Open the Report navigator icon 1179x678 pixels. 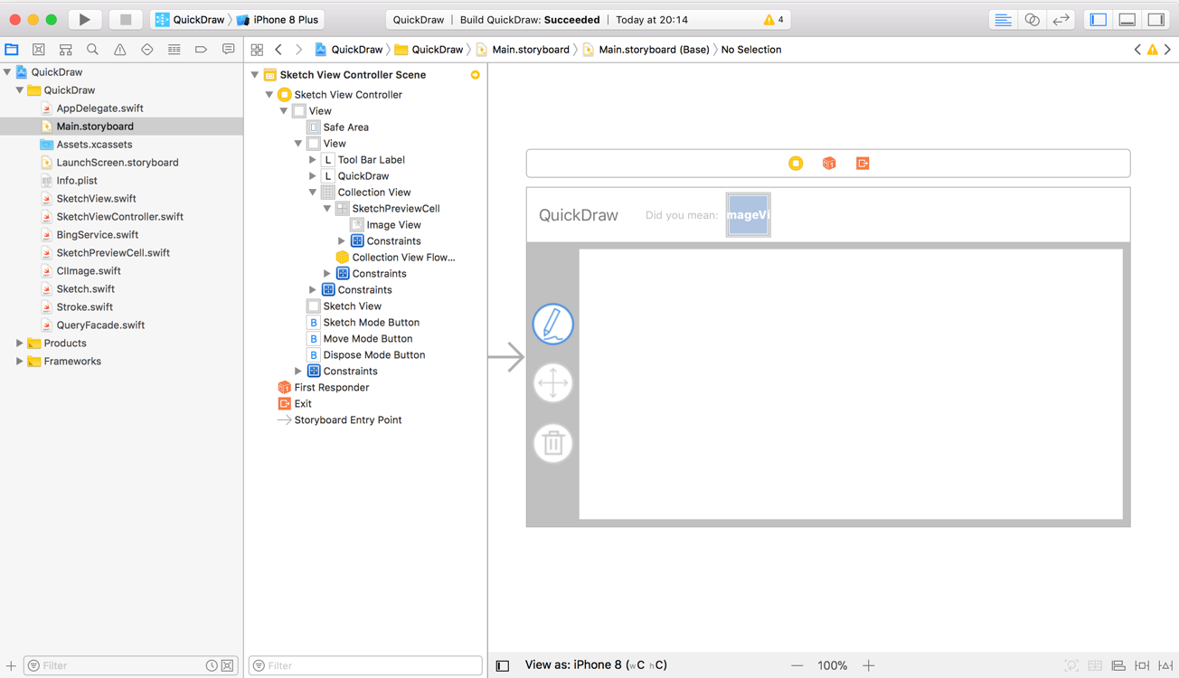[228, 50]
